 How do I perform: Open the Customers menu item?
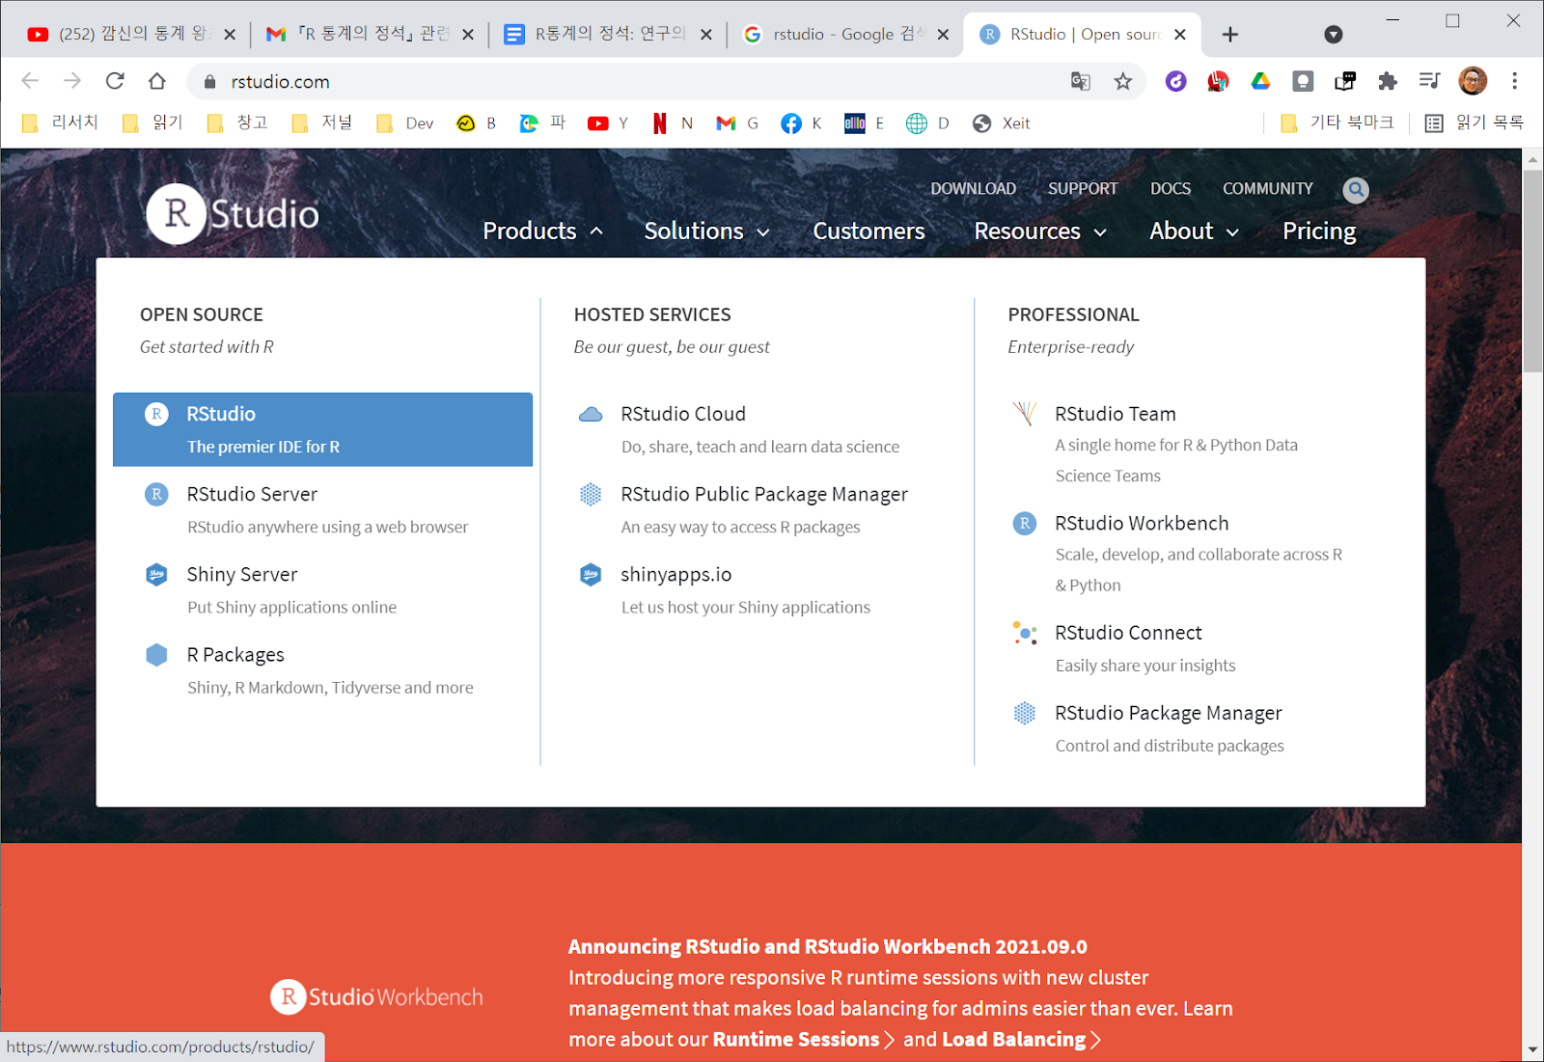[x=868, y=231]
